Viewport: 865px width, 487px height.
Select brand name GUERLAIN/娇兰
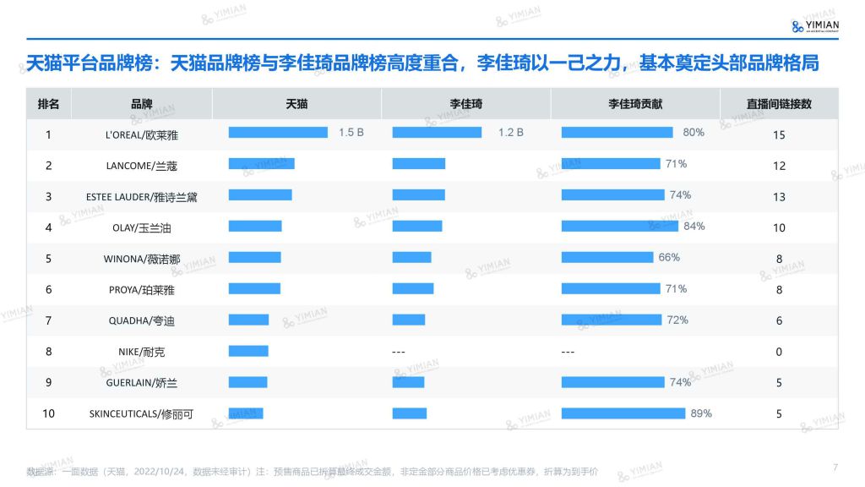coord(142,383)
